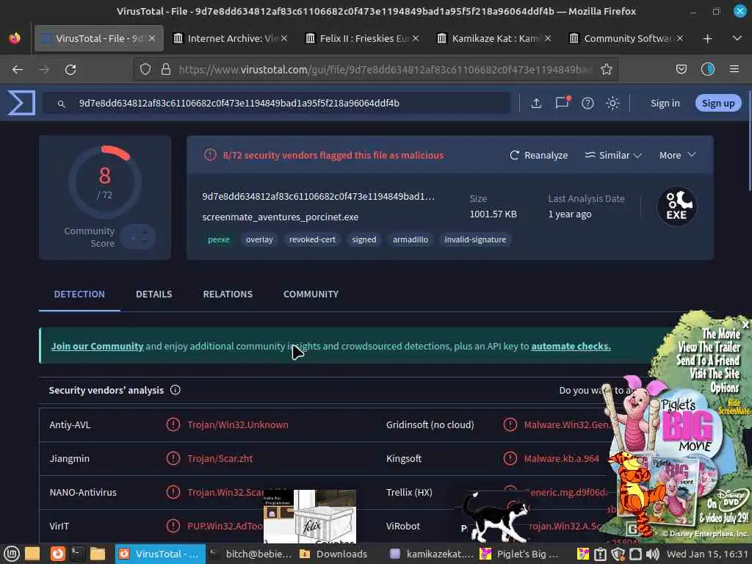
Task: Click the upload file icon
Action: (537, 103)
